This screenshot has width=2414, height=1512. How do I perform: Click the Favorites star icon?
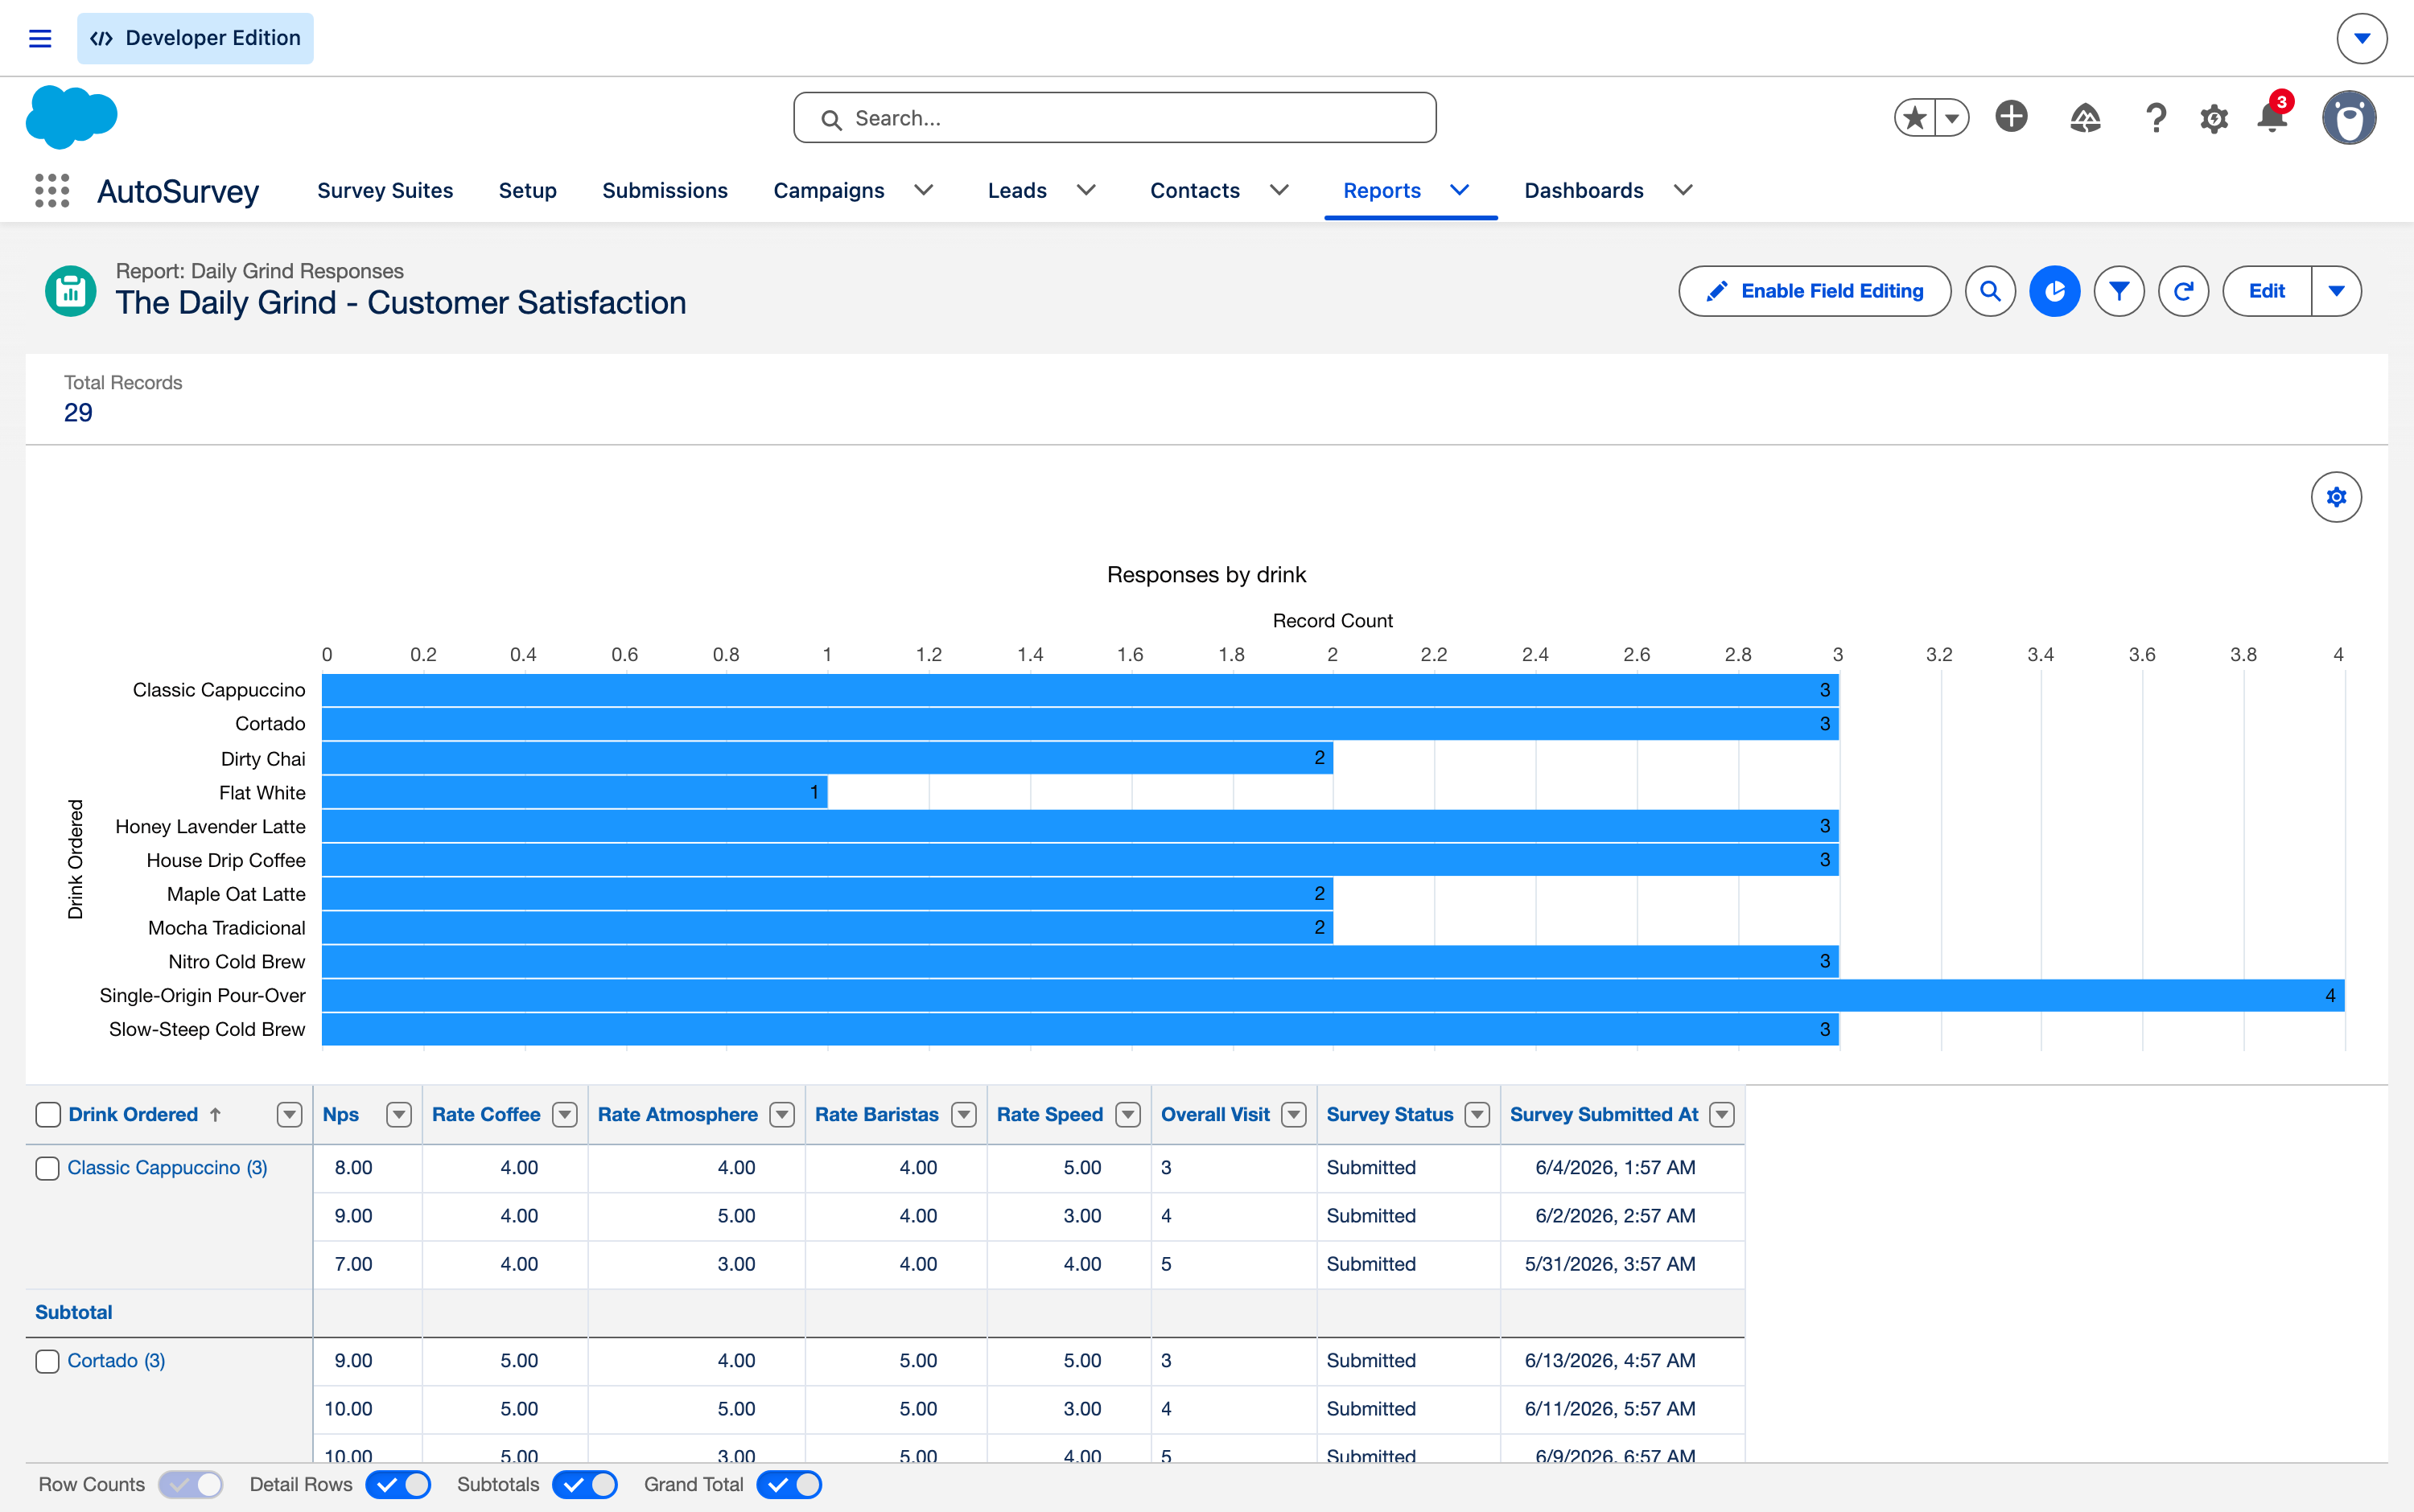[x=1915, y=118]
